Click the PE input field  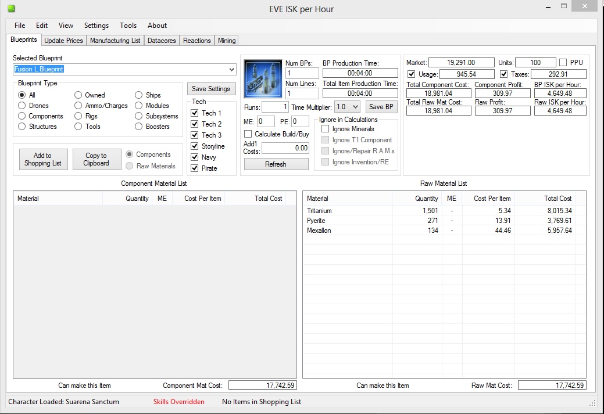click(x=300, y=121)
